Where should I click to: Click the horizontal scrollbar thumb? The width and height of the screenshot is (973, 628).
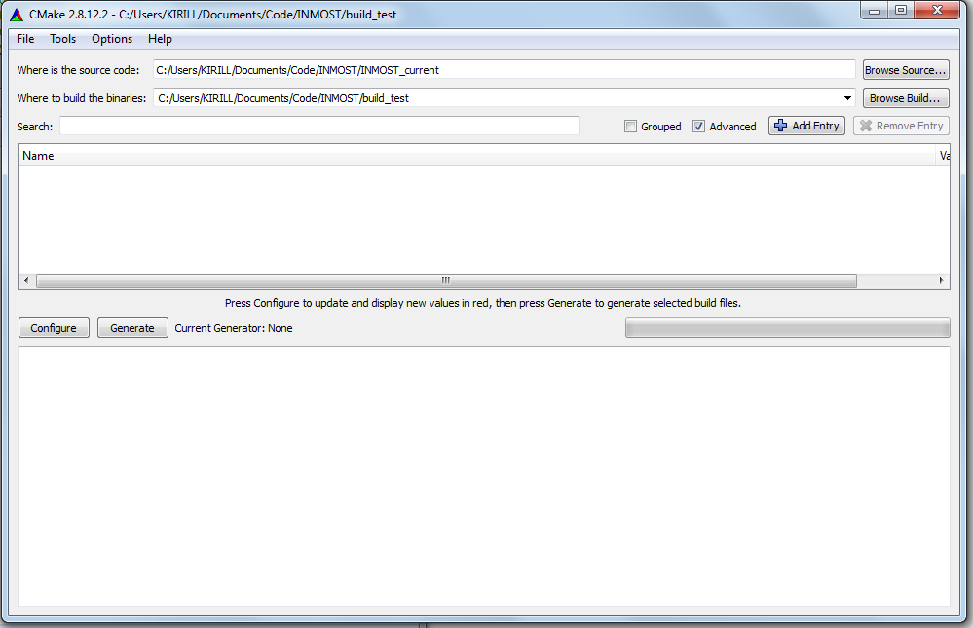coord(446,281)
